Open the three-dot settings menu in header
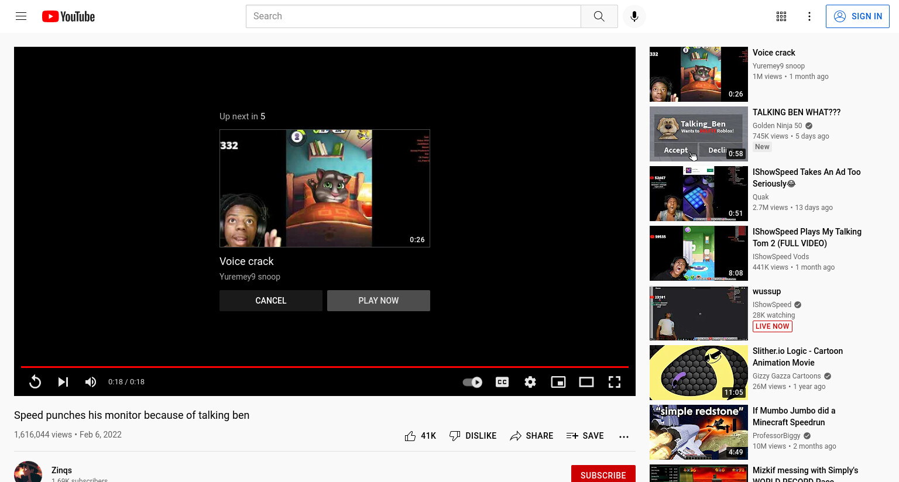 809,16
